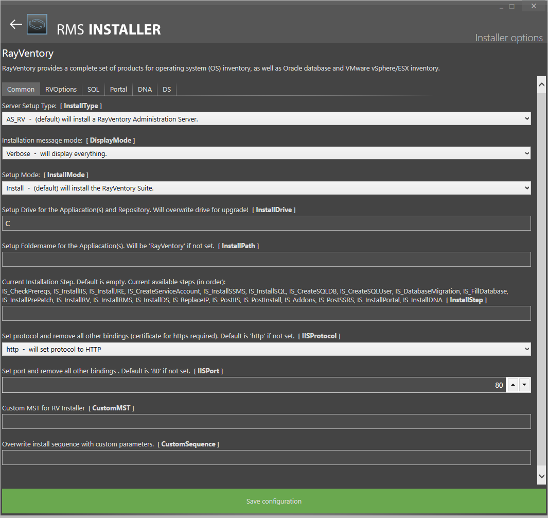
Task: Click the 'Installation message mode:' label
Action: point(42,140)
